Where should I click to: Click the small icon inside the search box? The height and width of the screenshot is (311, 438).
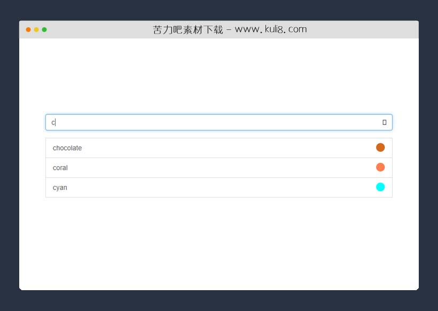click(x=384, y=122)
